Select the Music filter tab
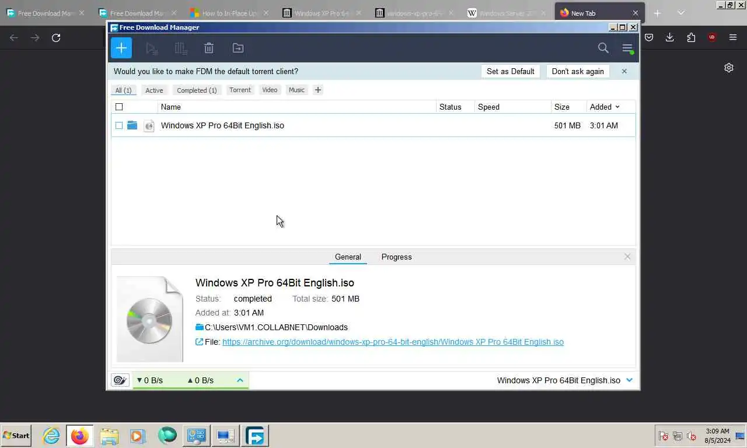Viewport: 747px width, 448px height. [x=296, y=90]
